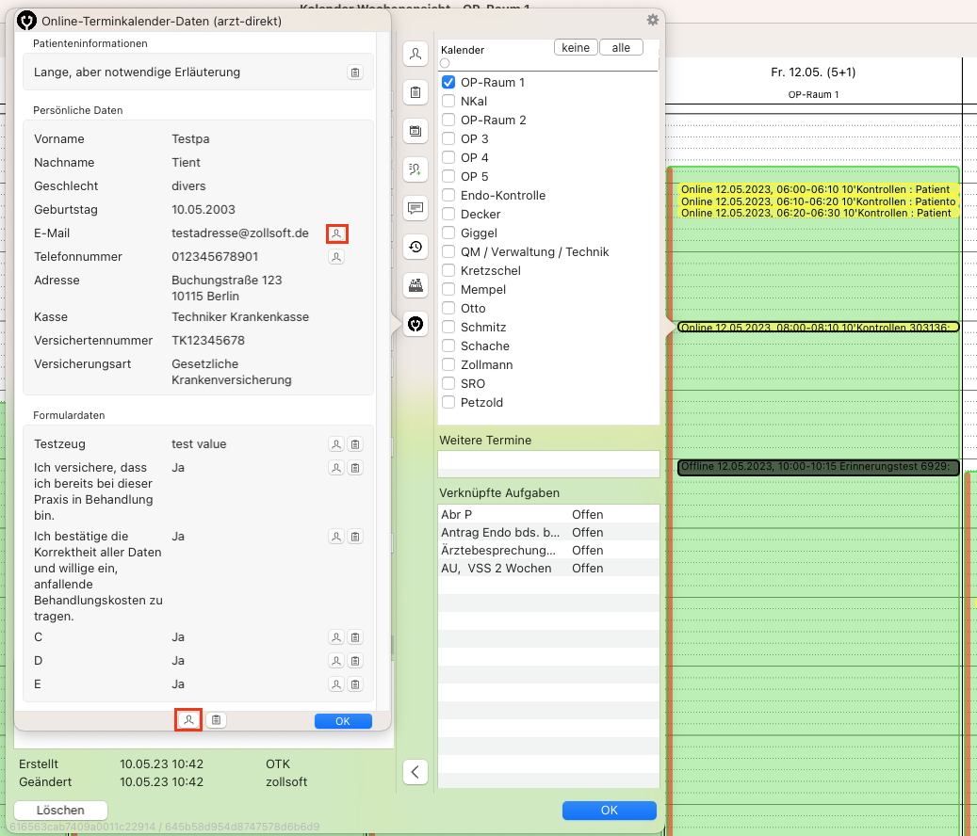The image size is (977, 836).
Task: Click the calendar icon in the sidebar
Action: [x=415, y=131]
